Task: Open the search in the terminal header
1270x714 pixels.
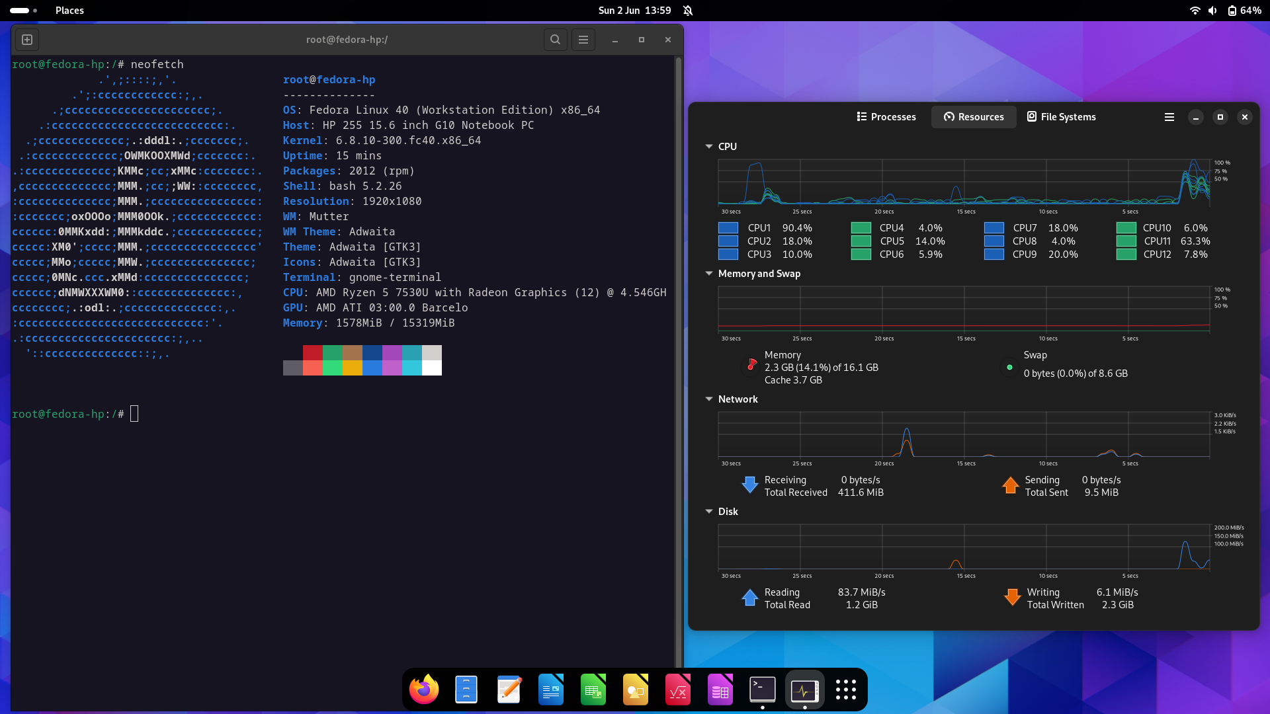Action: click(556, 40)
